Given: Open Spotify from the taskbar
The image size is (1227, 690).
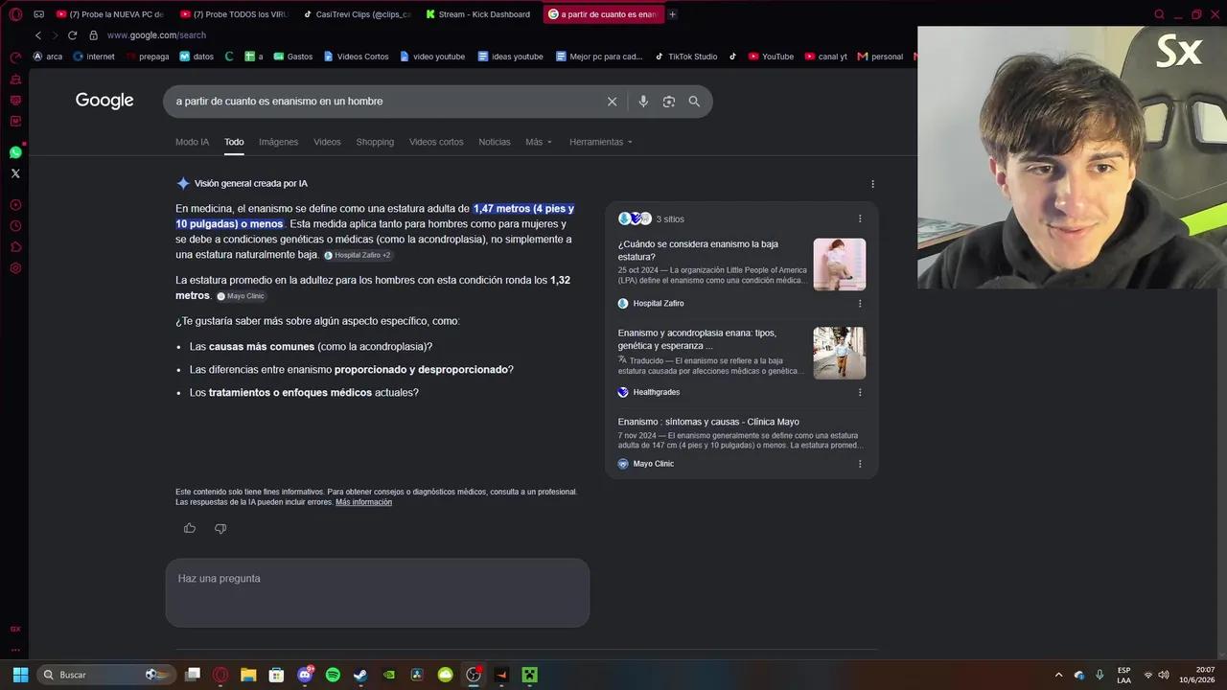Looking at the screenshot, I should [x=333, y=675].
